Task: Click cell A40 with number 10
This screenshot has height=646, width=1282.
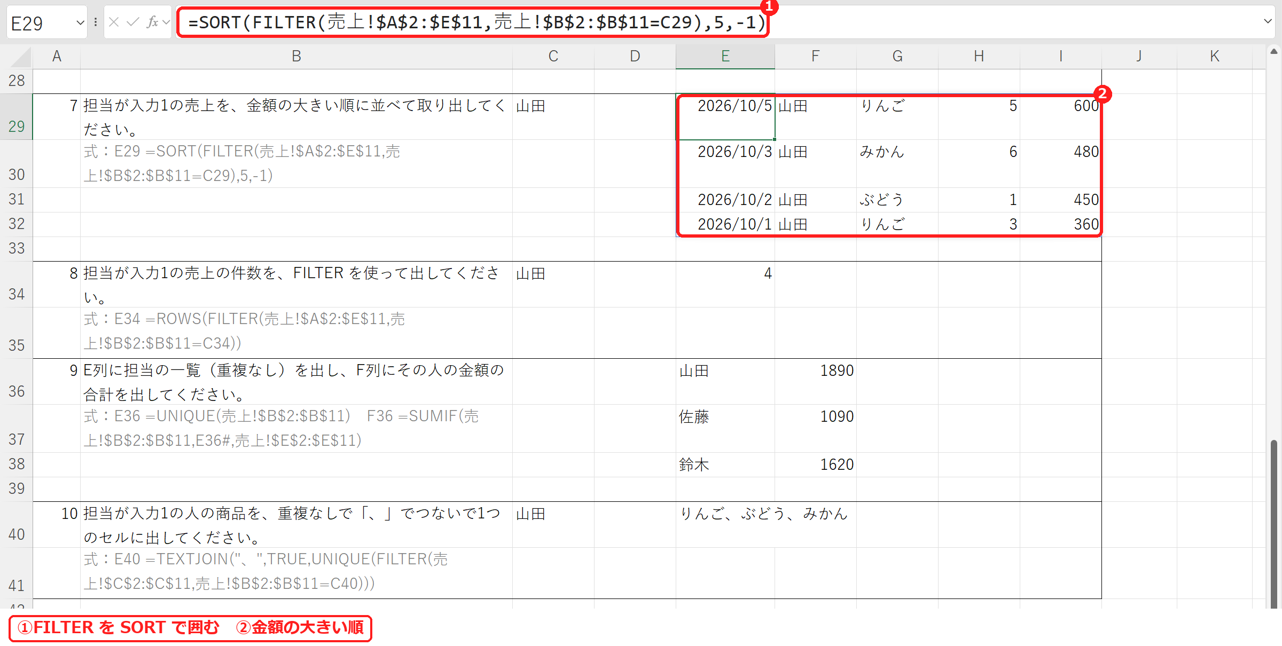Action: coord(57,525)
